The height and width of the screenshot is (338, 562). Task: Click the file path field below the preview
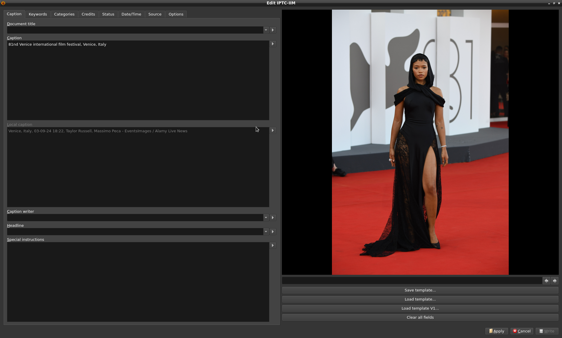click(412, 281)
